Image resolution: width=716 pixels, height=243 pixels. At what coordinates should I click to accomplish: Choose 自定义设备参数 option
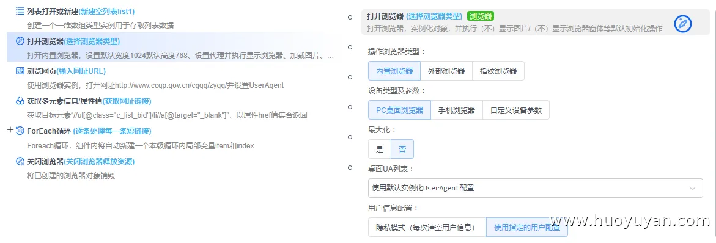pyautogui.click(x=516, y=110)
